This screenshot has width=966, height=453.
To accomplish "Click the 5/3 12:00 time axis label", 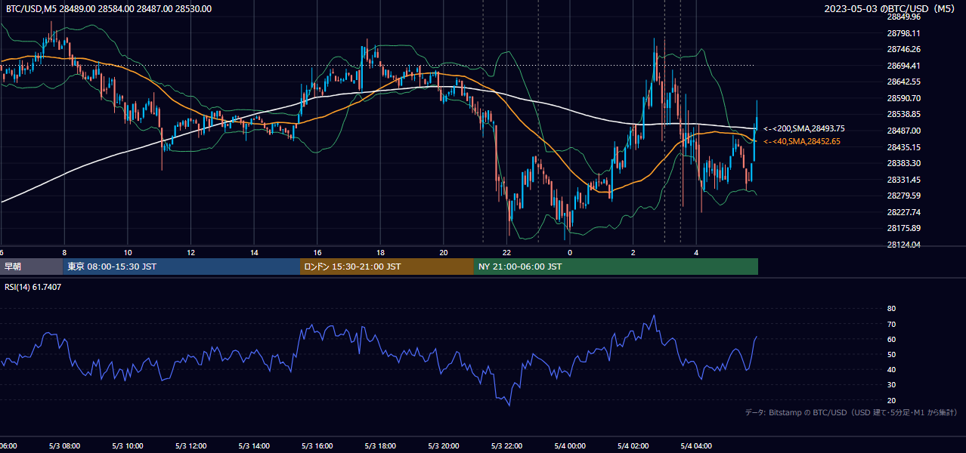I will [191, 446].
